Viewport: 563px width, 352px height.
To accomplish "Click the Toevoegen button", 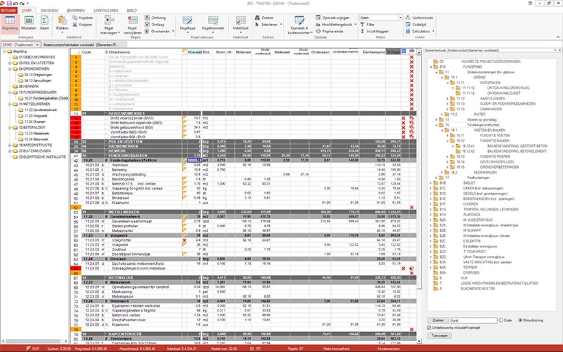I will (x=439, y=336).
